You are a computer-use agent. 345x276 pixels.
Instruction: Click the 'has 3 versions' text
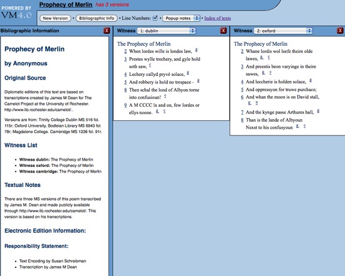click(112, 4)
